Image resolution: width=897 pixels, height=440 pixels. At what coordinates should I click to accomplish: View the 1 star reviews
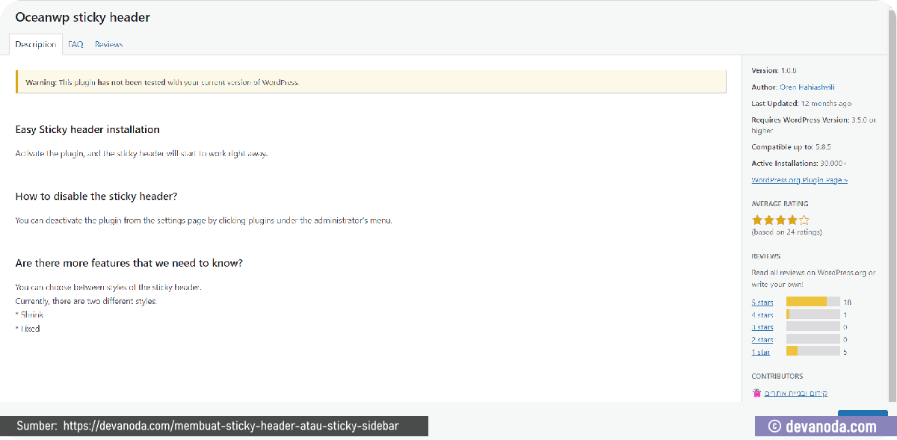pos(761,352)
